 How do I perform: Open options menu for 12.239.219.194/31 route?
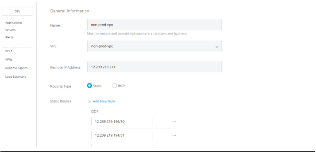[x=174, y=136]
